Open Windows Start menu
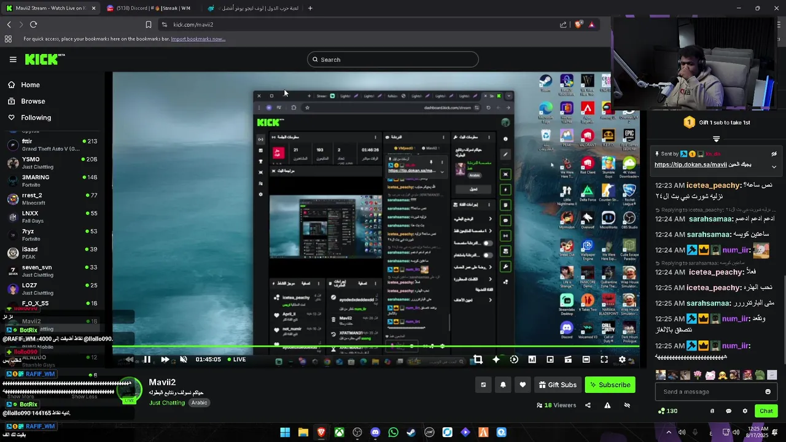This screenshot has height=442, width=786. coord(285,432)
